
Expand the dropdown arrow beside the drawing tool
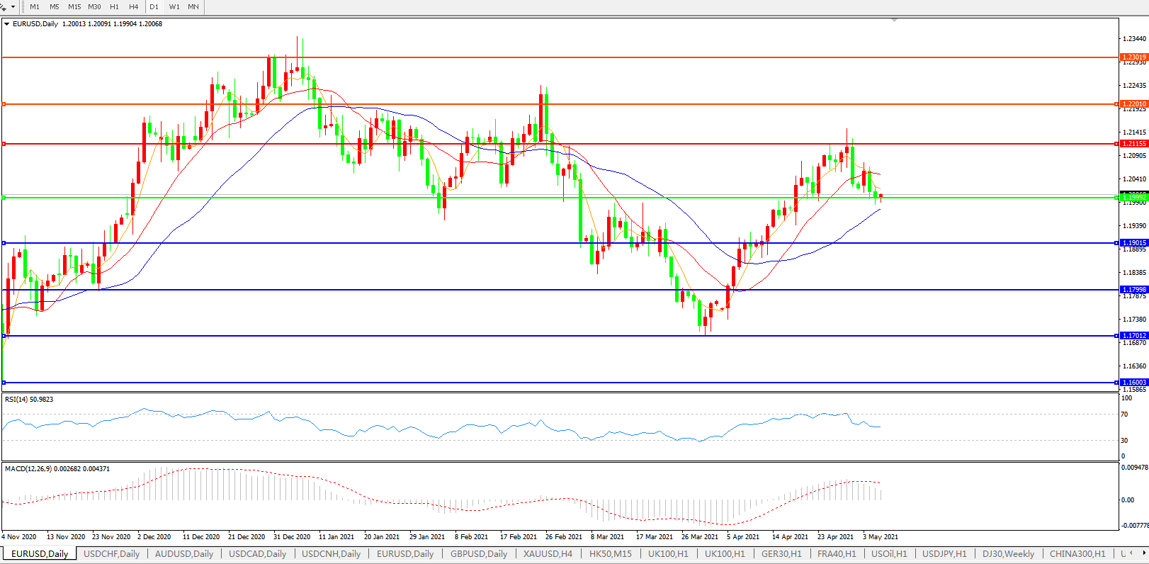click(13, 6)
